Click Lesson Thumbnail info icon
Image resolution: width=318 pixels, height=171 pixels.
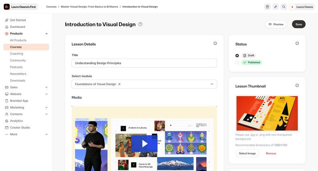(x=297, y=85)
